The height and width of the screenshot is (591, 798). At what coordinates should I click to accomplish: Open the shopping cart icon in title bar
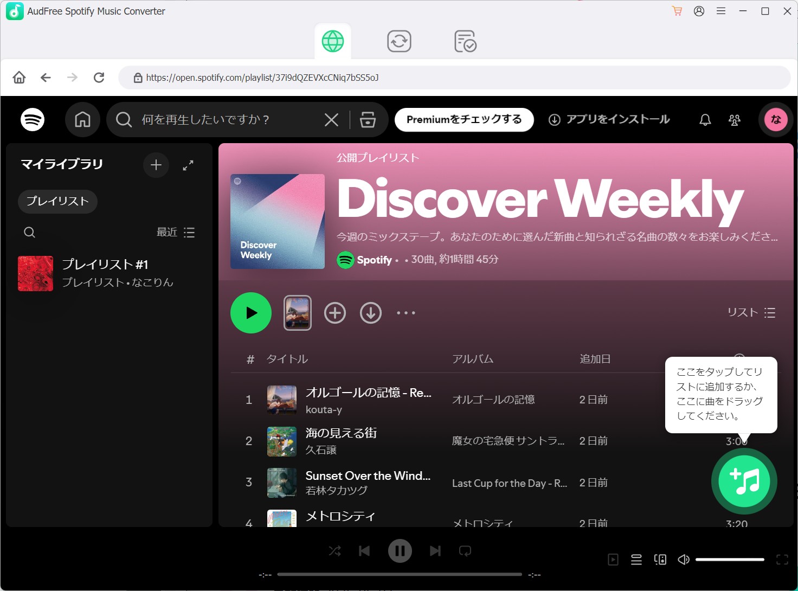[x=677, y=11]
